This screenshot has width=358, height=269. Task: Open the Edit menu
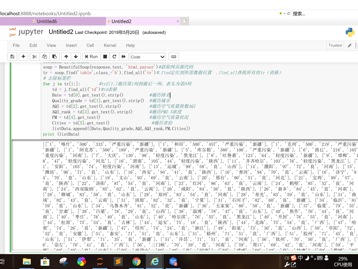pos(33,45)
